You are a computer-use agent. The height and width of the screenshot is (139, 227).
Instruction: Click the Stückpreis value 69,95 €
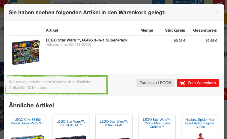click(179, 41)
